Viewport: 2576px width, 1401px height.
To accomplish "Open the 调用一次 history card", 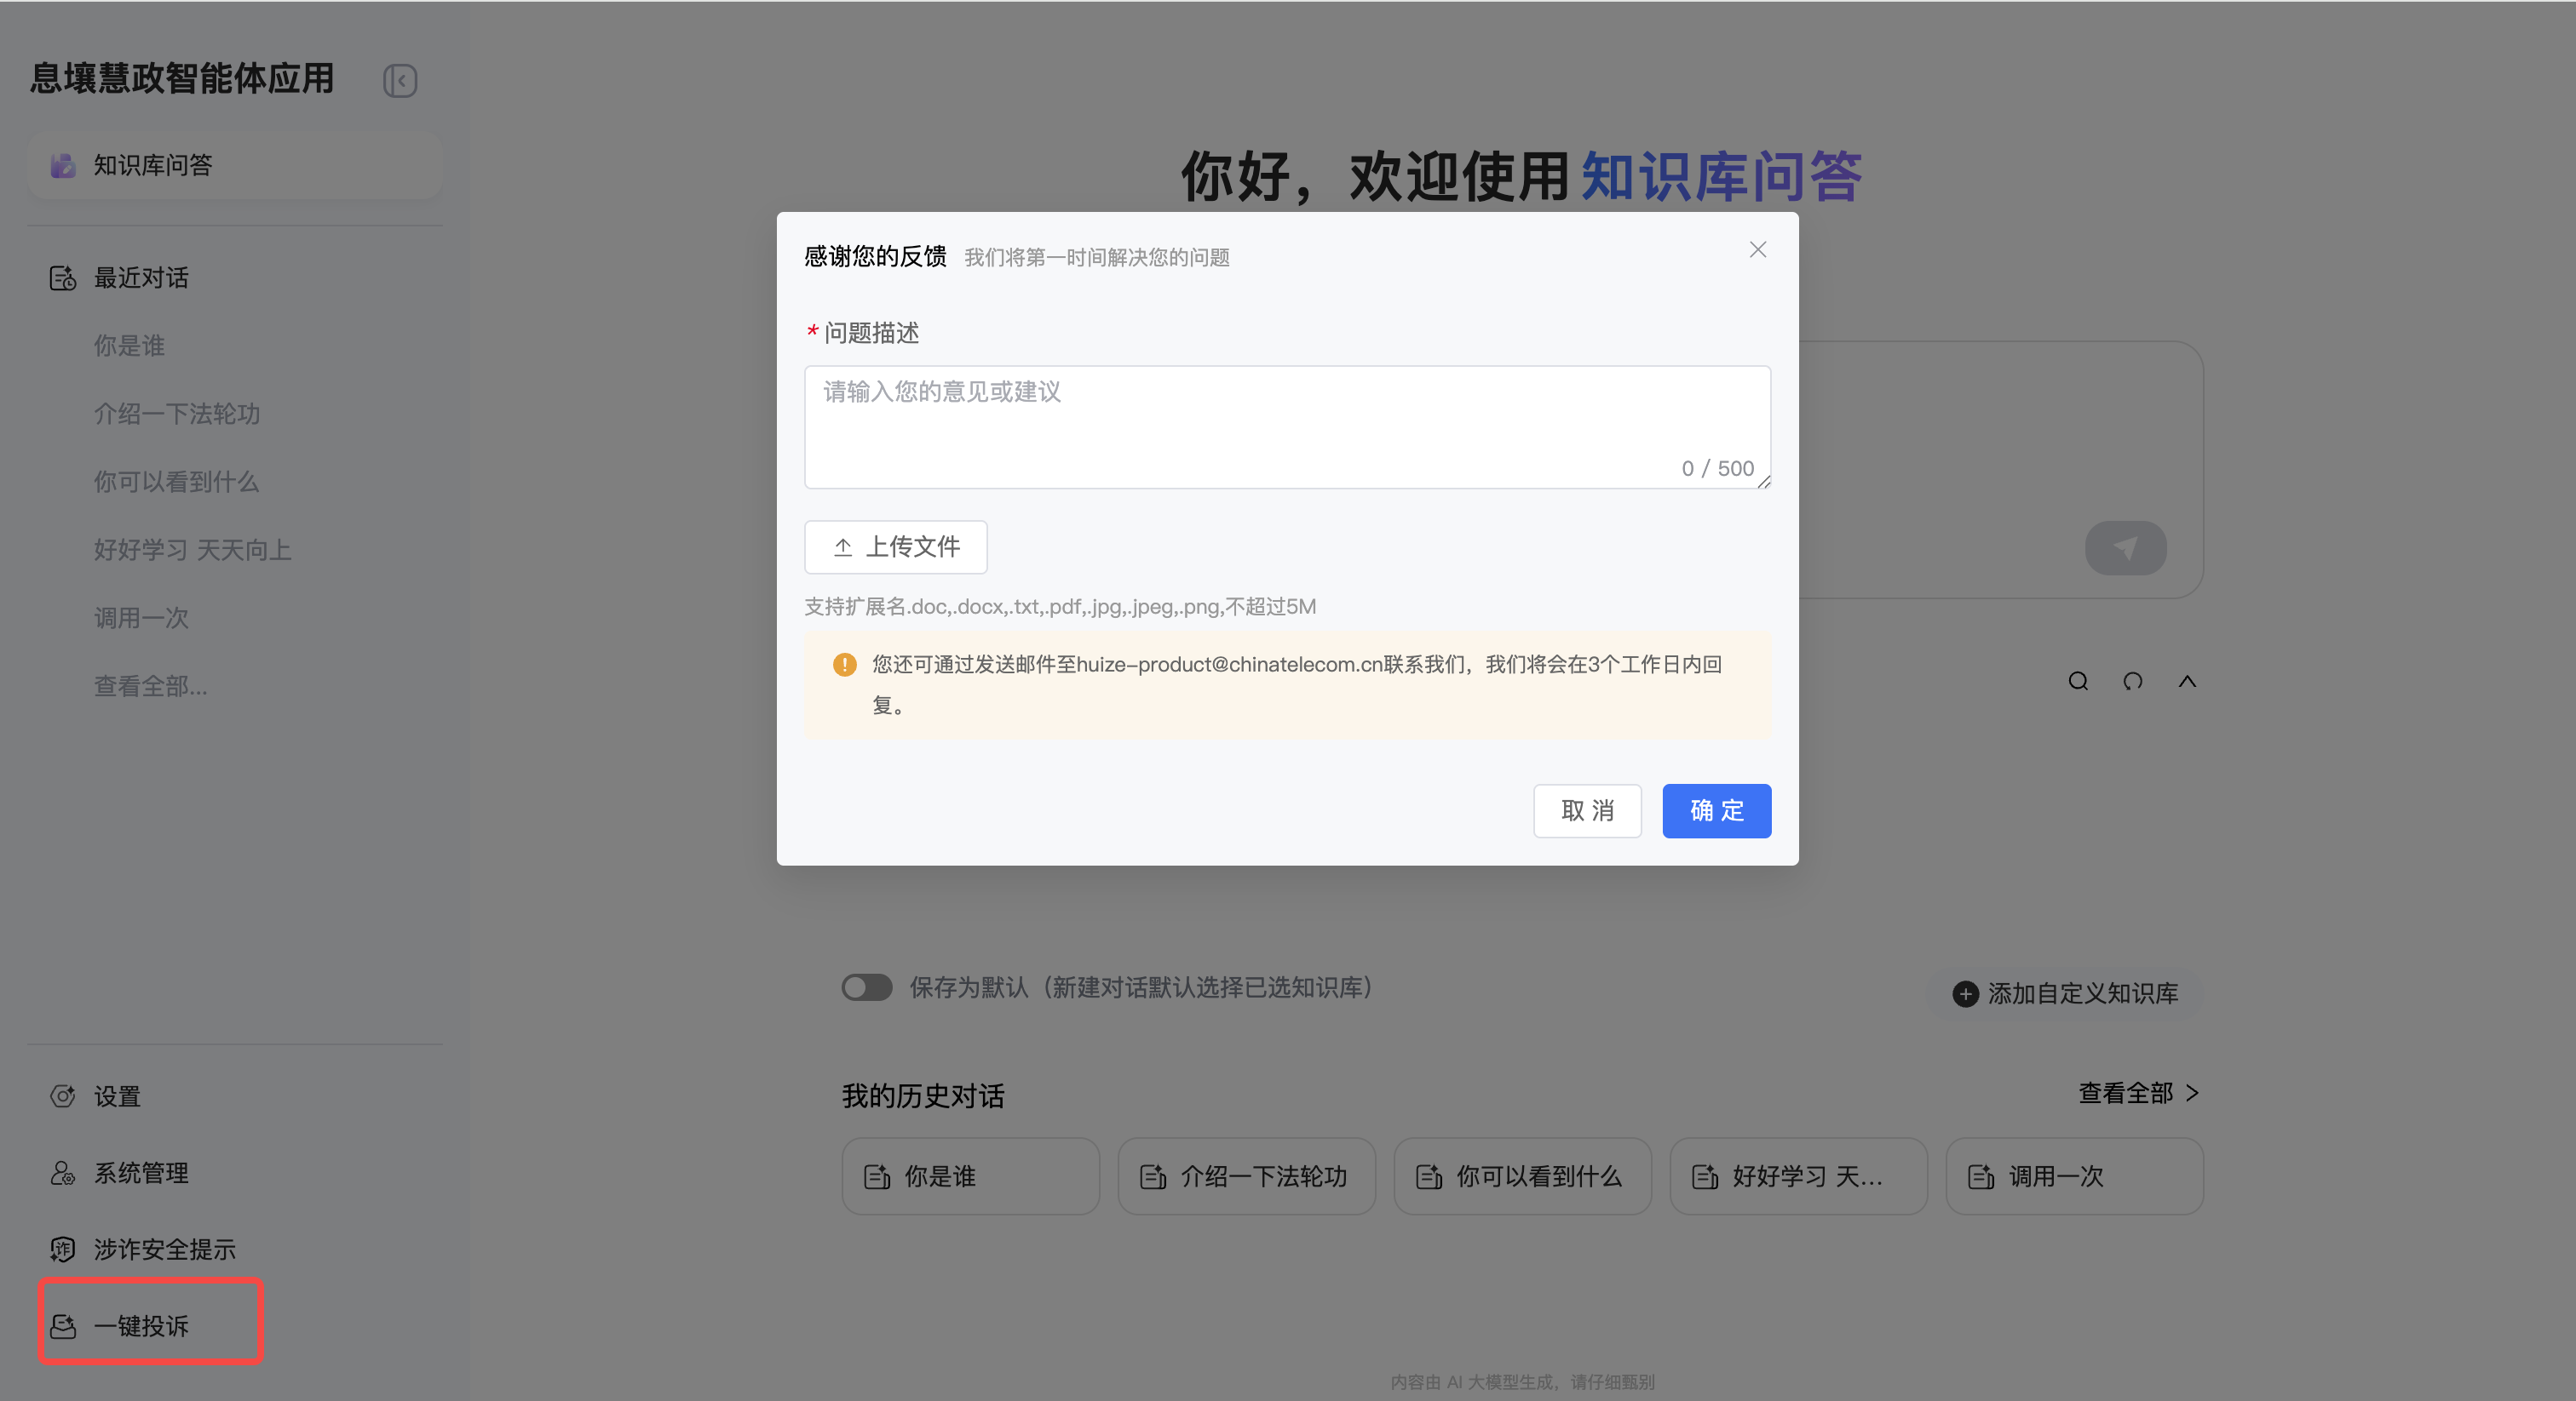I will tap(2074, 1176).
